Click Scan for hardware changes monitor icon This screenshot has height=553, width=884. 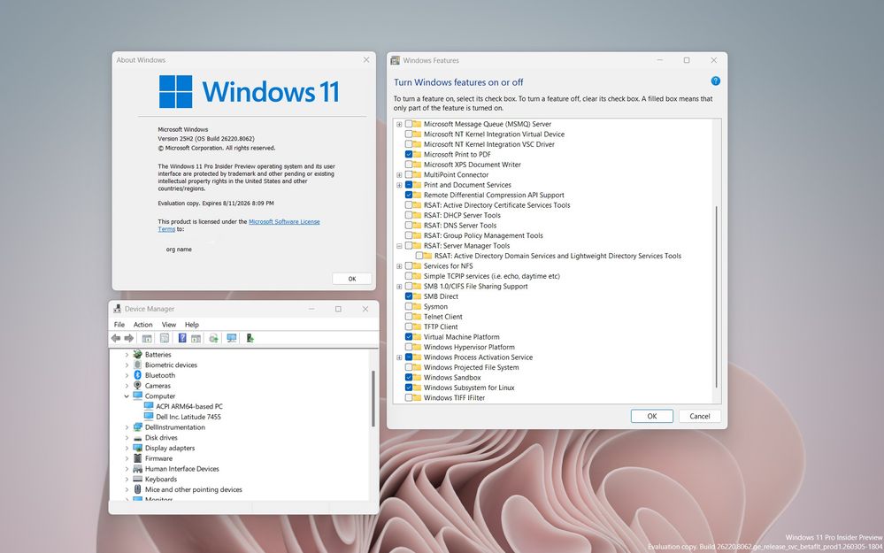pyautogui.click(x=232, y=338)
